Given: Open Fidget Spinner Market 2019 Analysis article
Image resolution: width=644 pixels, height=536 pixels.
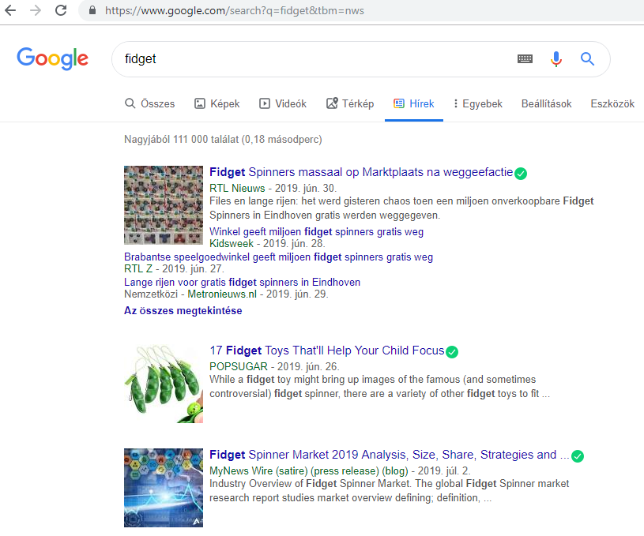Looking at the screenshot, I should tap(390, 455).
